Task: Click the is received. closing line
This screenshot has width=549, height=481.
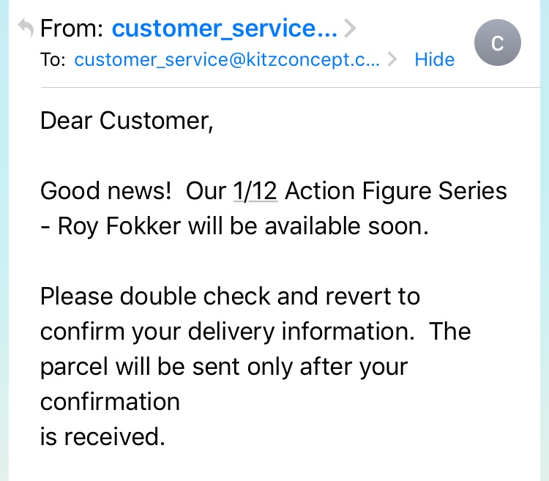Action: pos(102,437)
